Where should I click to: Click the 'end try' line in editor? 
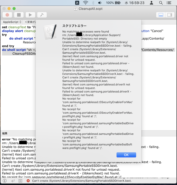point(8,46)
